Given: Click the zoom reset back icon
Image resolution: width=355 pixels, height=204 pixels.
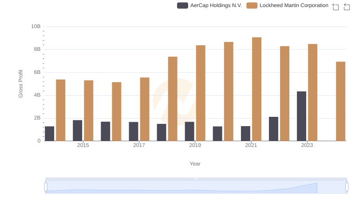Looking at the screenshot, I should pos(347,7).
